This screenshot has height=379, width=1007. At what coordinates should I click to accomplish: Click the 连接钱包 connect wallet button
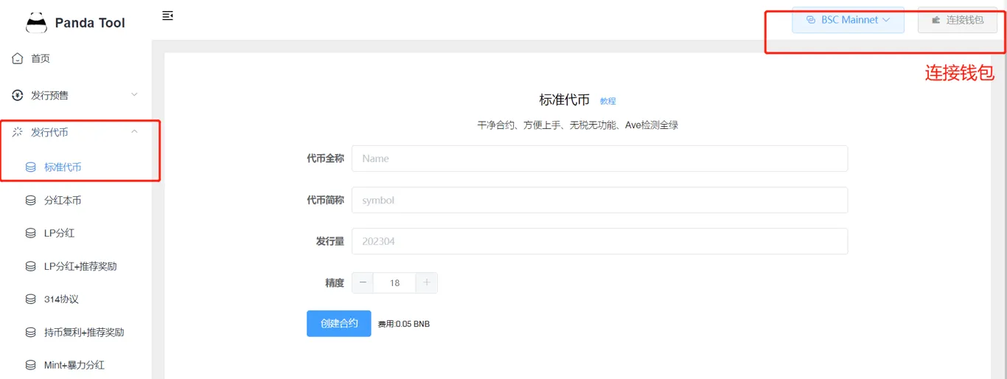958,20
